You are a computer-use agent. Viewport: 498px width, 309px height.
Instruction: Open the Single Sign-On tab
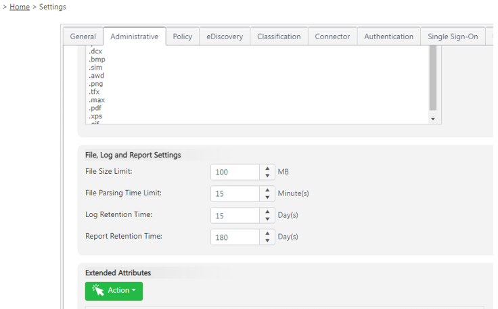[453, 37]
